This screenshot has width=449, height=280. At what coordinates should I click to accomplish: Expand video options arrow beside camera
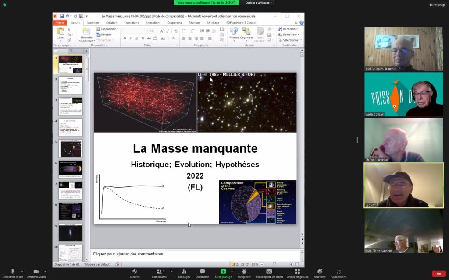(45, 271)
